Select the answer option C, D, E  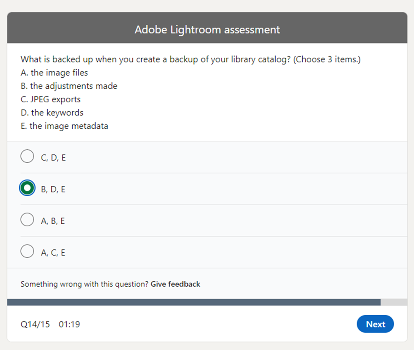(27, 156)
